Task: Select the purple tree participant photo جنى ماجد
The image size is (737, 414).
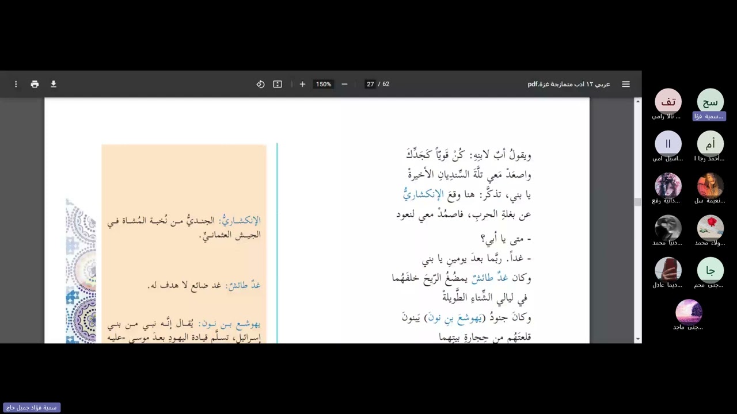Action: coord(689,312)
